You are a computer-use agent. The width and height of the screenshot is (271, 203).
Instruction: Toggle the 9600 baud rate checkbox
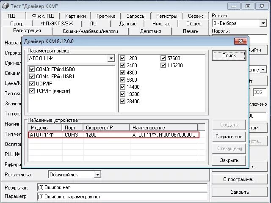(122, 80)
